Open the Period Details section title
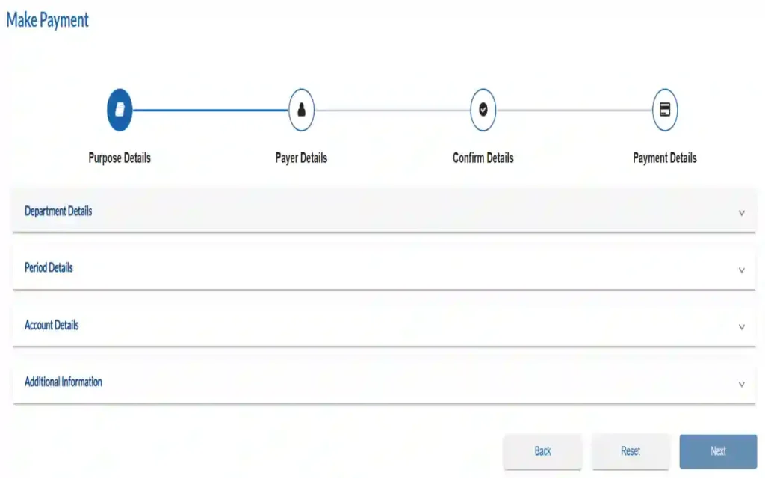 point(49,268)
